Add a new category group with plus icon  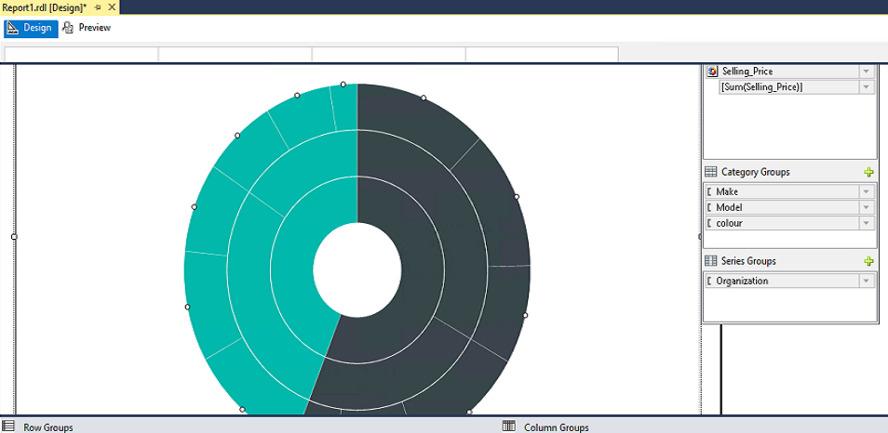[x=868, y=173]
